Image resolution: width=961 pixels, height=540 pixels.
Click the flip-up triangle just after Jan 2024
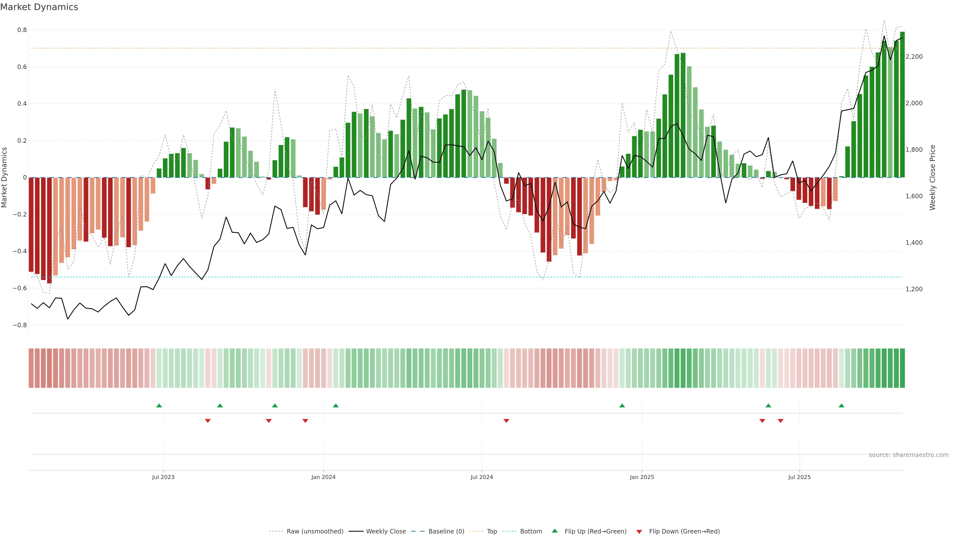[336, 405]
